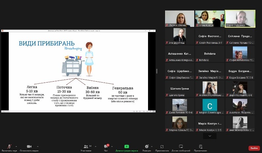
Task: Click the green Share Screen icon
Action: [x=126, y=147]
